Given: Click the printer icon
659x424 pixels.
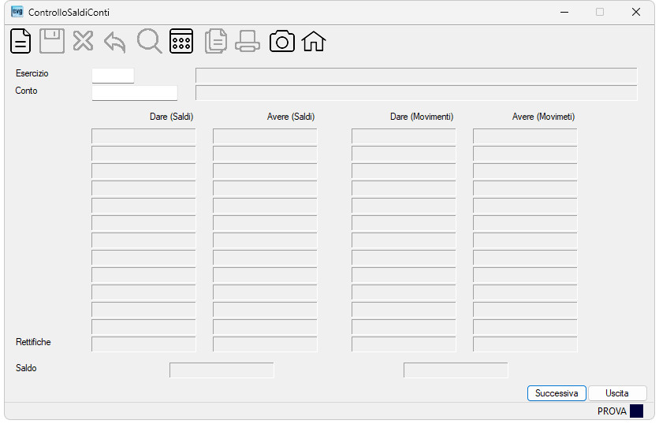Looking at the screenshot, I should pyautogui.click(x=248, y=41).
